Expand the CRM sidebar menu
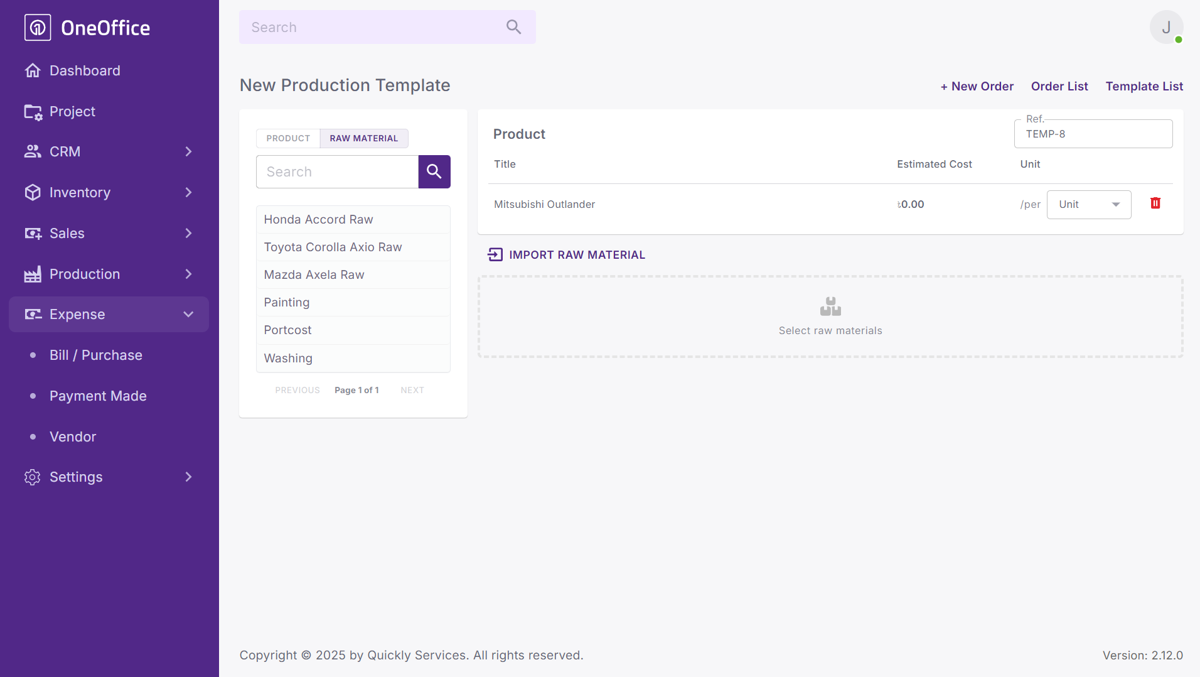The width and height of the screenshot is (1200, 677). click(x=188, y=151)
